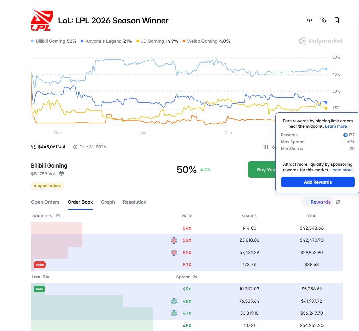Click the clock icon on the 47¢ bid row

(174, 313)
